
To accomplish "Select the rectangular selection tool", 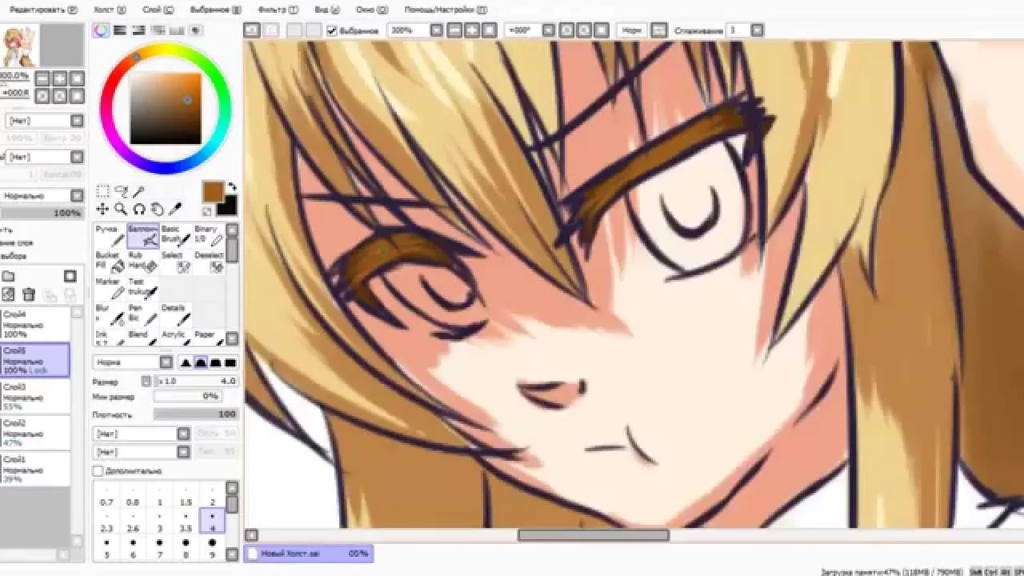I will click(103, 191).
